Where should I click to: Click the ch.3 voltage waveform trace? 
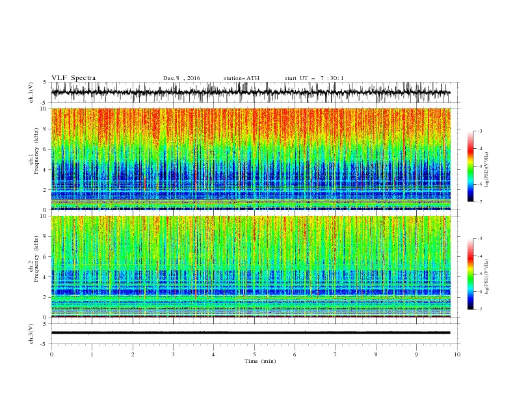coord(250,333)
